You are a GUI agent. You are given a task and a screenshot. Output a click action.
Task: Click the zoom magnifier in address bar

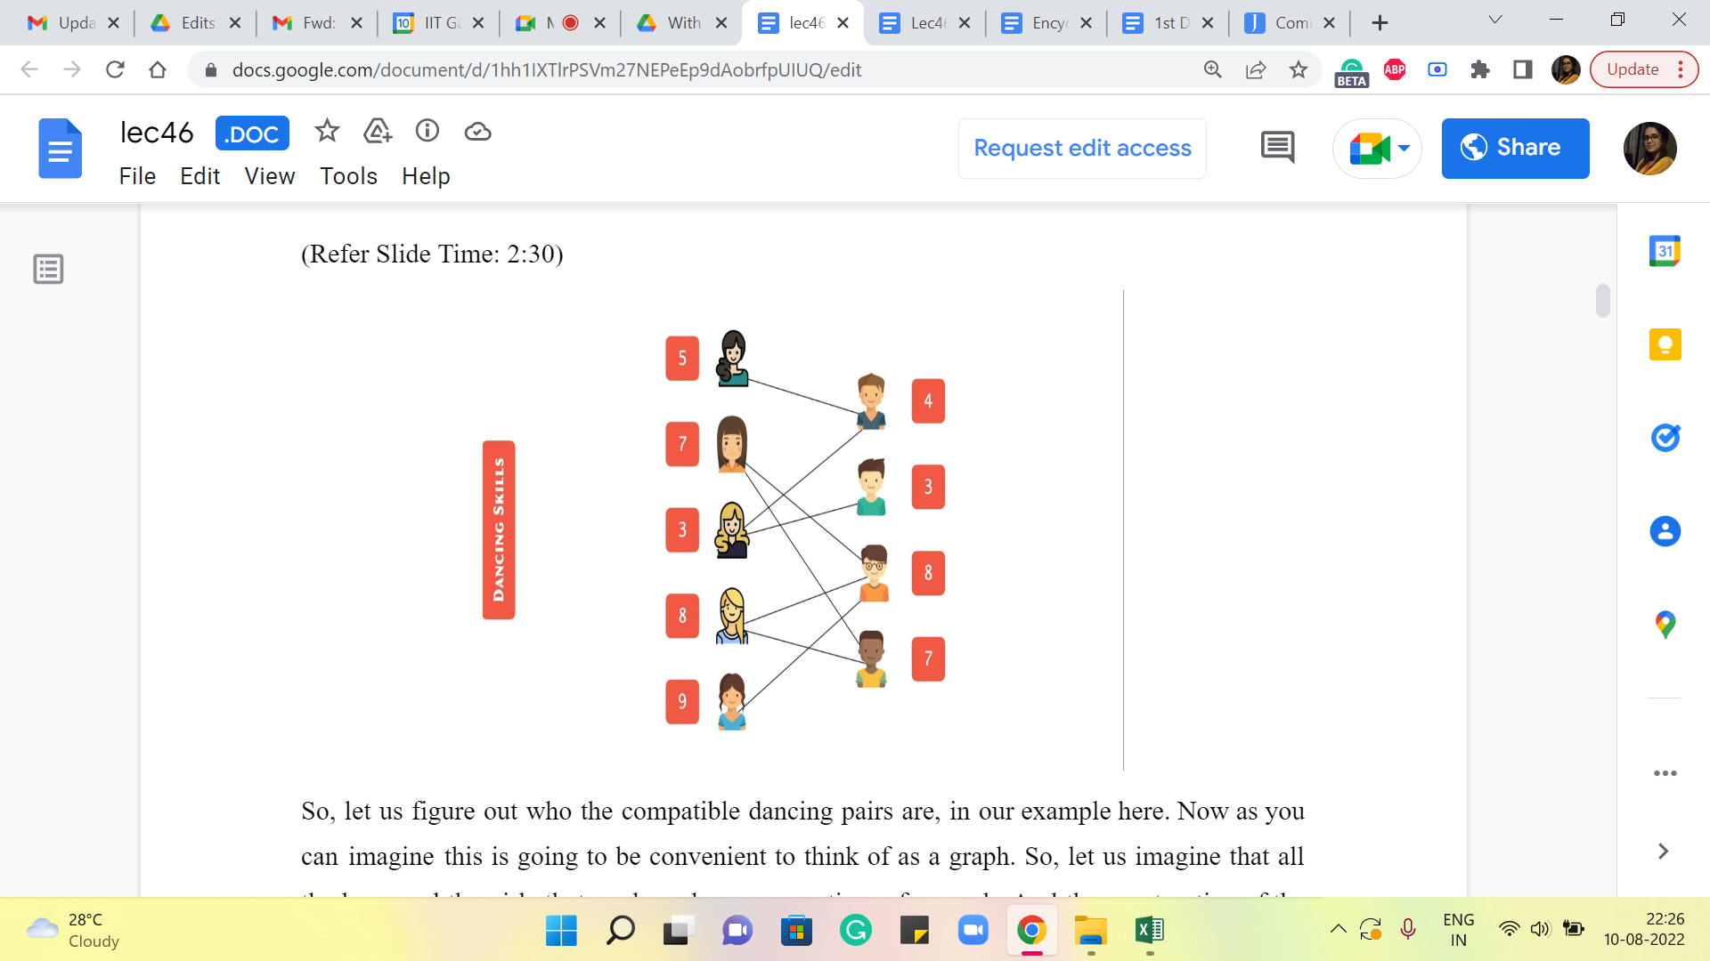(1213, 69)
